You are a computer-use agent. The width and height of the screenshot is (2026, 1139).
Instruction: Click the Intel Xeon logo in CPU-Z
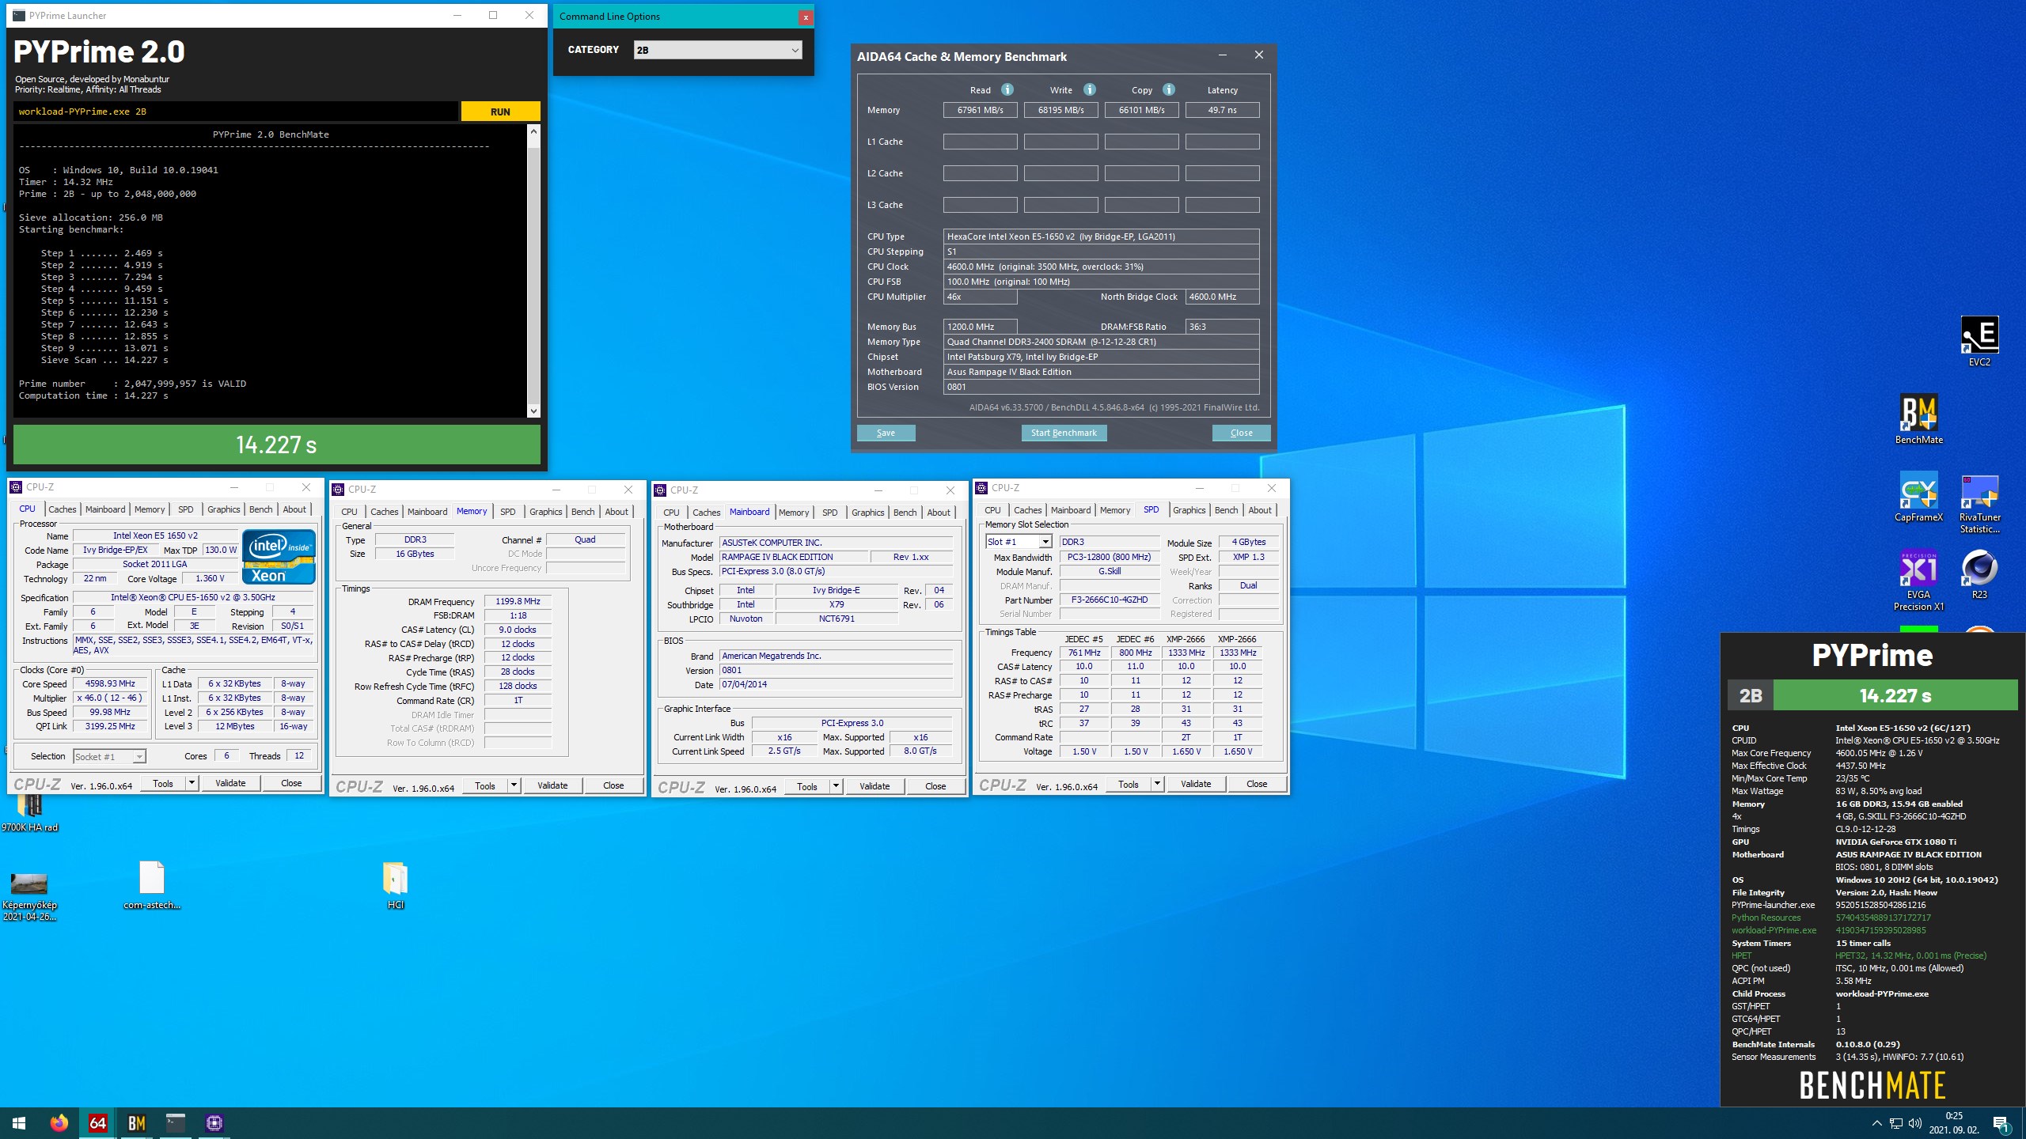279,557
